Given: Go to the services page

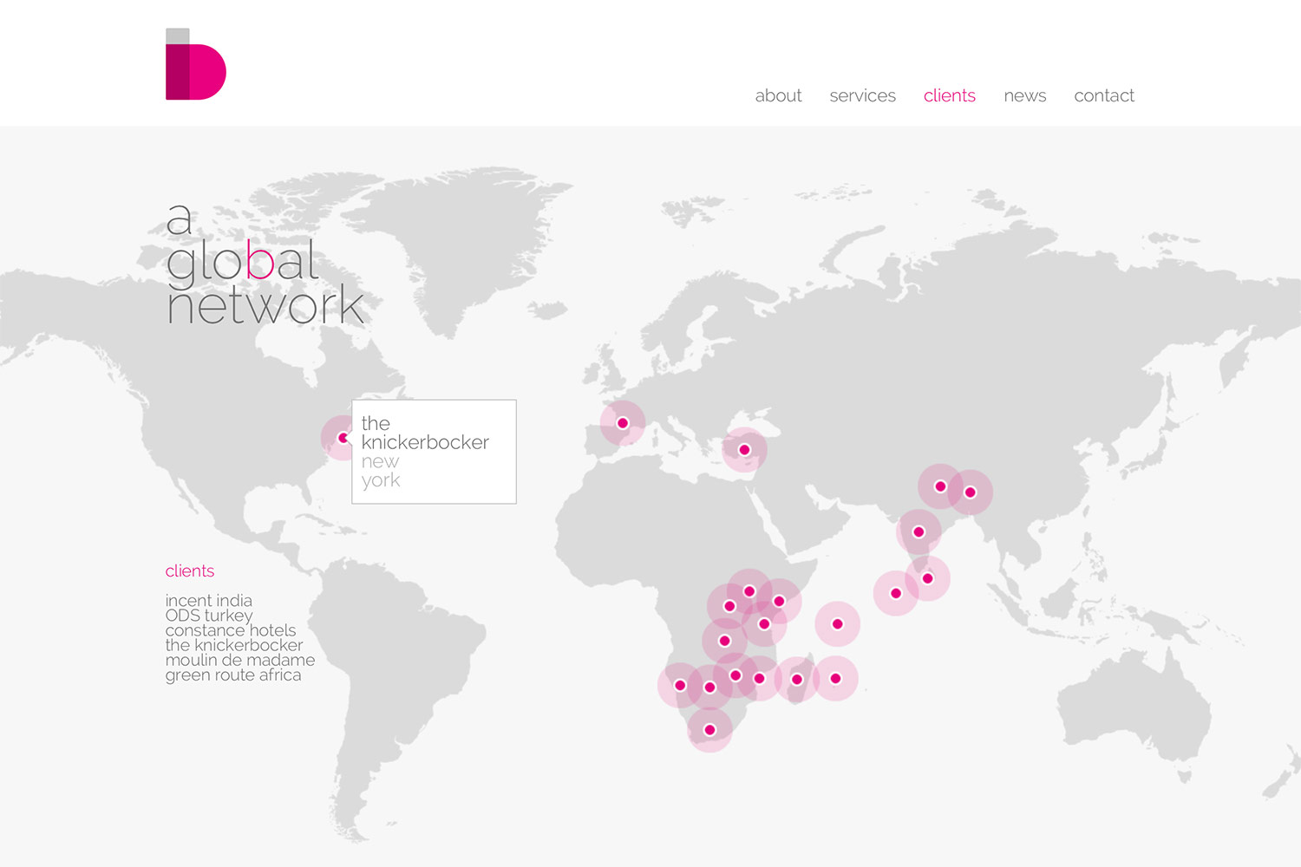Looking at the screenshot, I should [x=862, y=95].
